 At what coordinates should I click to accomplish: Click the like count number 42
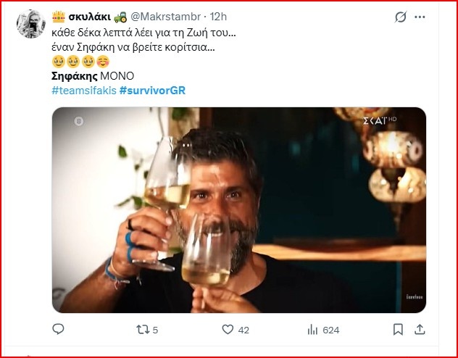click(243, 330)
